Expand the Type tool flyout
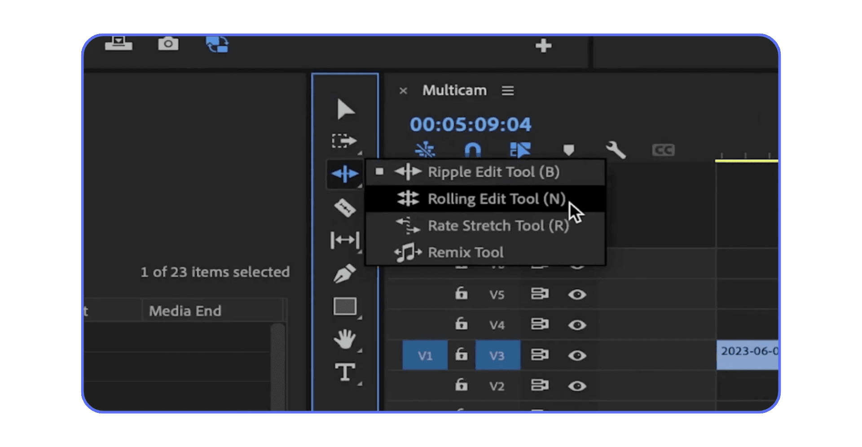The image size is (862, 447). pyautogui.click(x=359, y=384)
